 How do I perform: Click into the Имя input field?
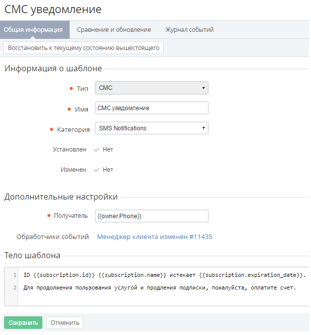click(151, 108)
